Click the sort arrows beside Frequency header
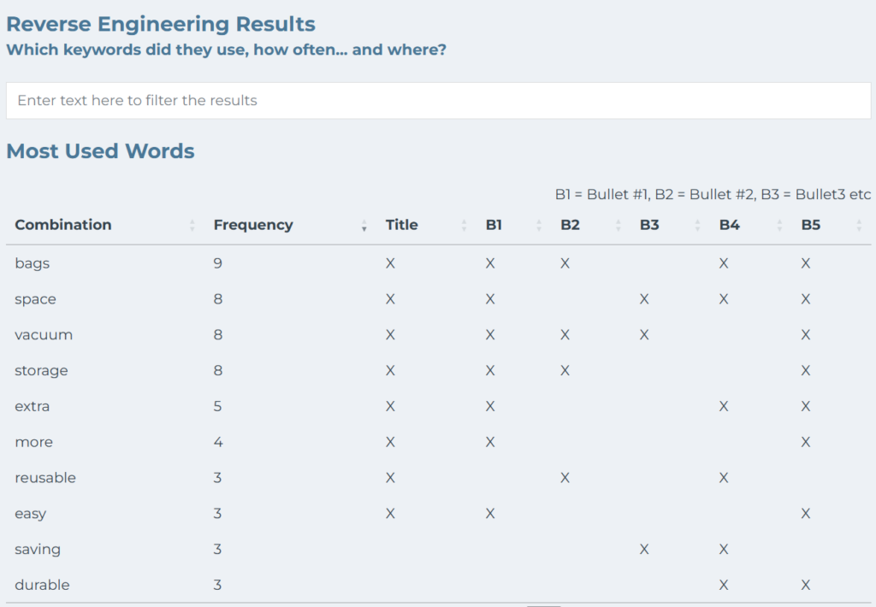 364,226
